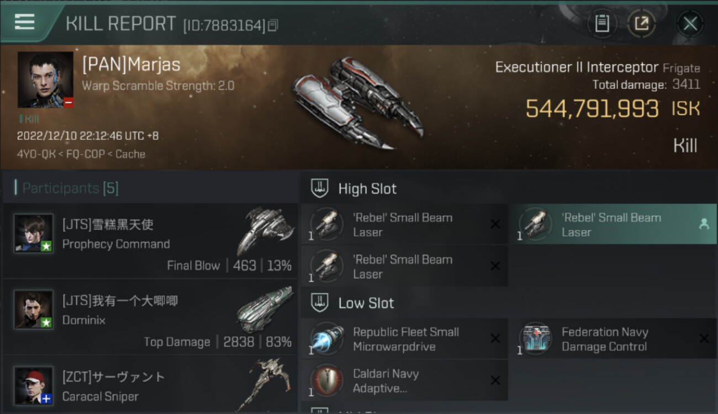Click the person icon on highlighted laser
This screenshot has height=414, width=718.
(704, 224)
